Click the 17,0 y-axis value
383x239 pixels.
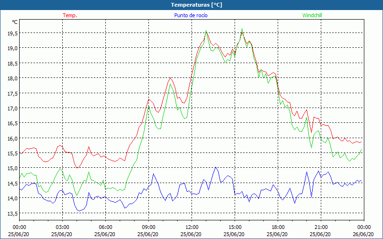[12, 109]
